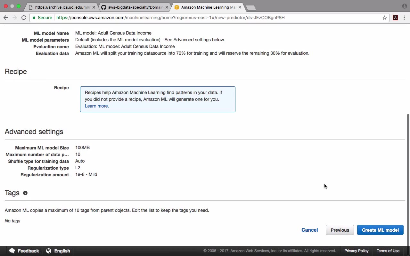
Task: Click the browser reload icon
Action: (x=24, y=18)
